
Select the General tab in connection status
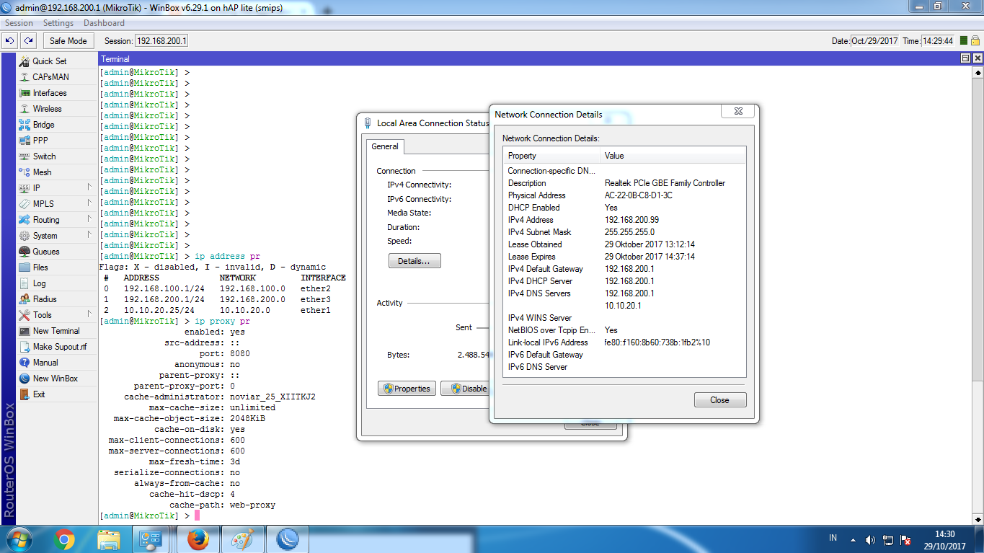point(385,146)
